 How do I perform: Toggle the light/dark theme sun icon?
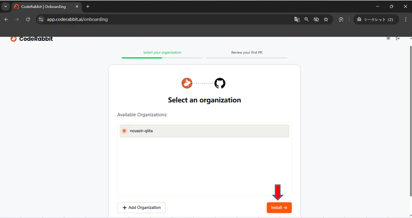pyautogui.click(x=388, y=38)
